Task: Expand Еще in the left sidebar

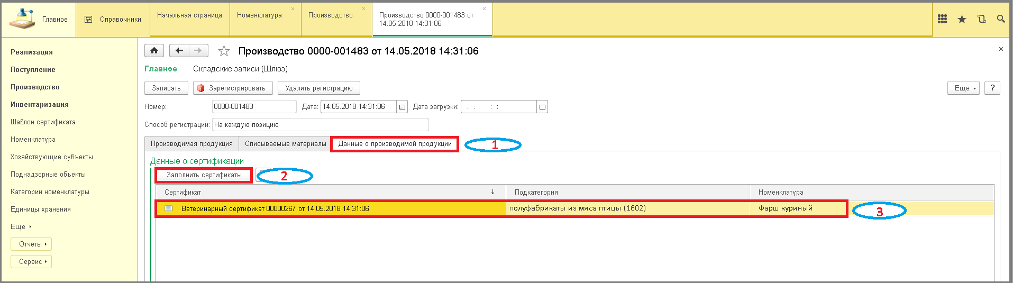Action: tap(21, 226)
